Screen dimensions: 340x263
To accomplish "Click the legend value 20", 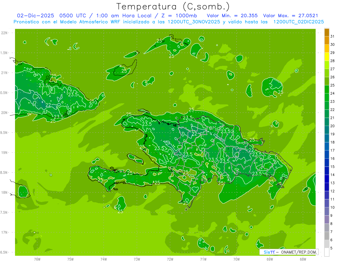I will [332, 126].
